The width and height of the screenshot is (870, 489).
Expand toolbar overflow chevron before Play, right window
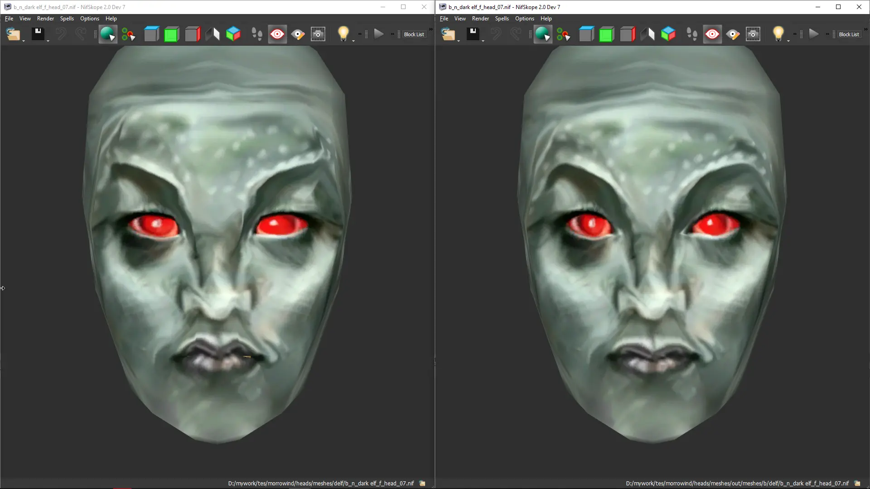point(795,34)
